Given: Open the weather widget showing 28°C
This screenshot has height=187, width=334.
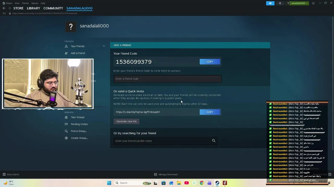Looking at the screenshot, I should pyautogui.click(x=8, y=183).
